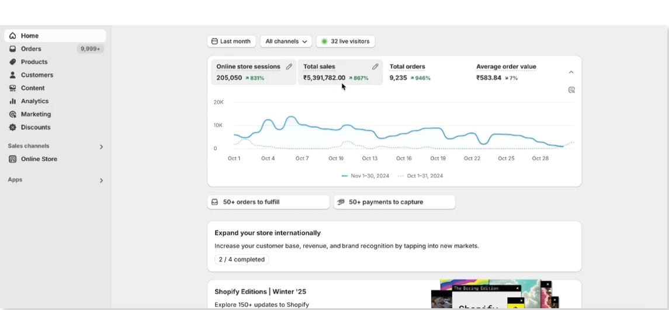The height and width of the screenshot is (310, 669).
Task: Open the Discounts menu item
Action: [x=55, y=127]
